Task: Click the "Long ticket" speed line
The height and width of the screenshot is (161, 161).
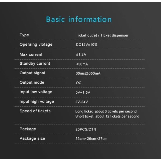Action: pos(106,111)
